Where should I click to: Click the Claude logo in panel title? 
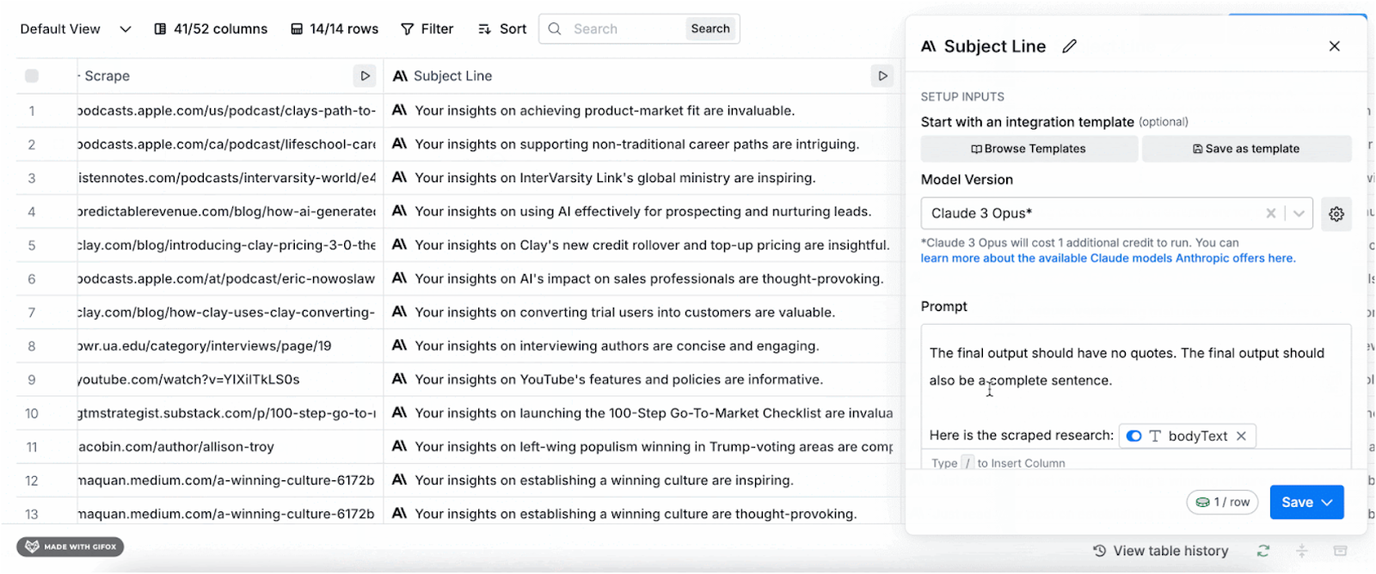929,46
